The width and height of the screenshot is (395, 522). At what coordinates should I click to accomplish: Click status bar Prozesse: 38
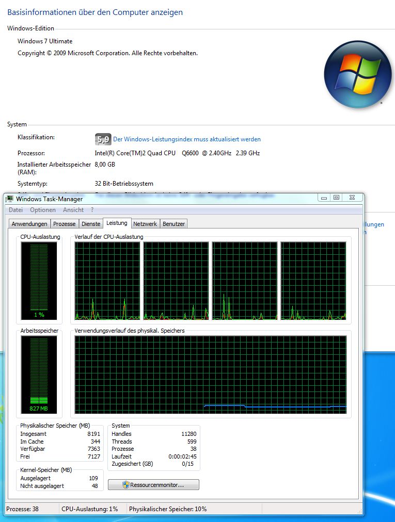pos(22,509)
